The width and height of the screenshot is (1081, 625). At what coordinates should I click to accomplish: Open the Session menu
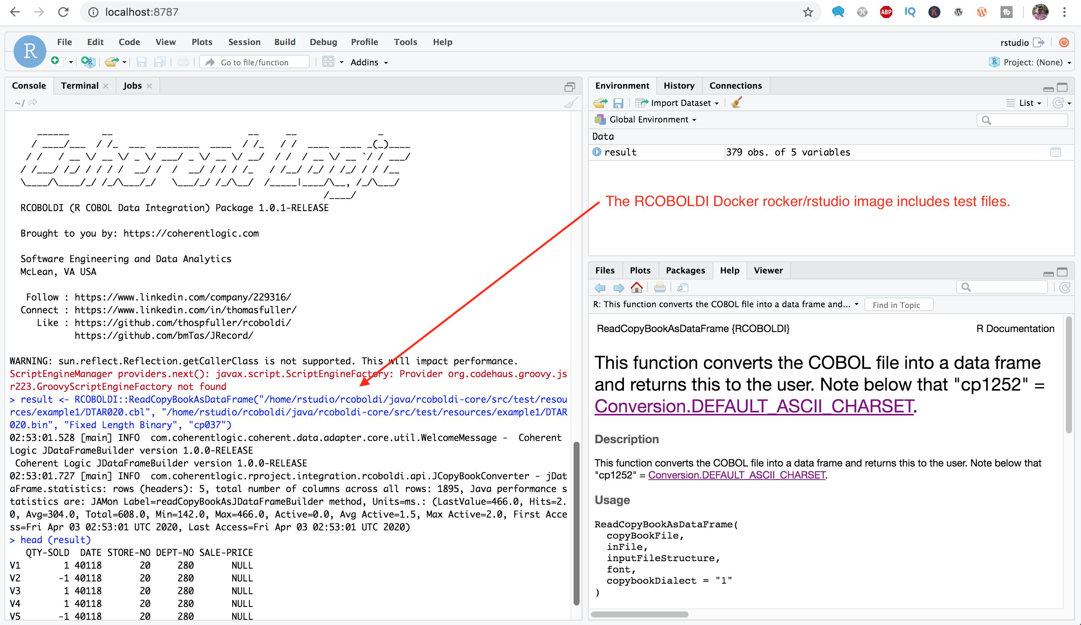(244, 42)
